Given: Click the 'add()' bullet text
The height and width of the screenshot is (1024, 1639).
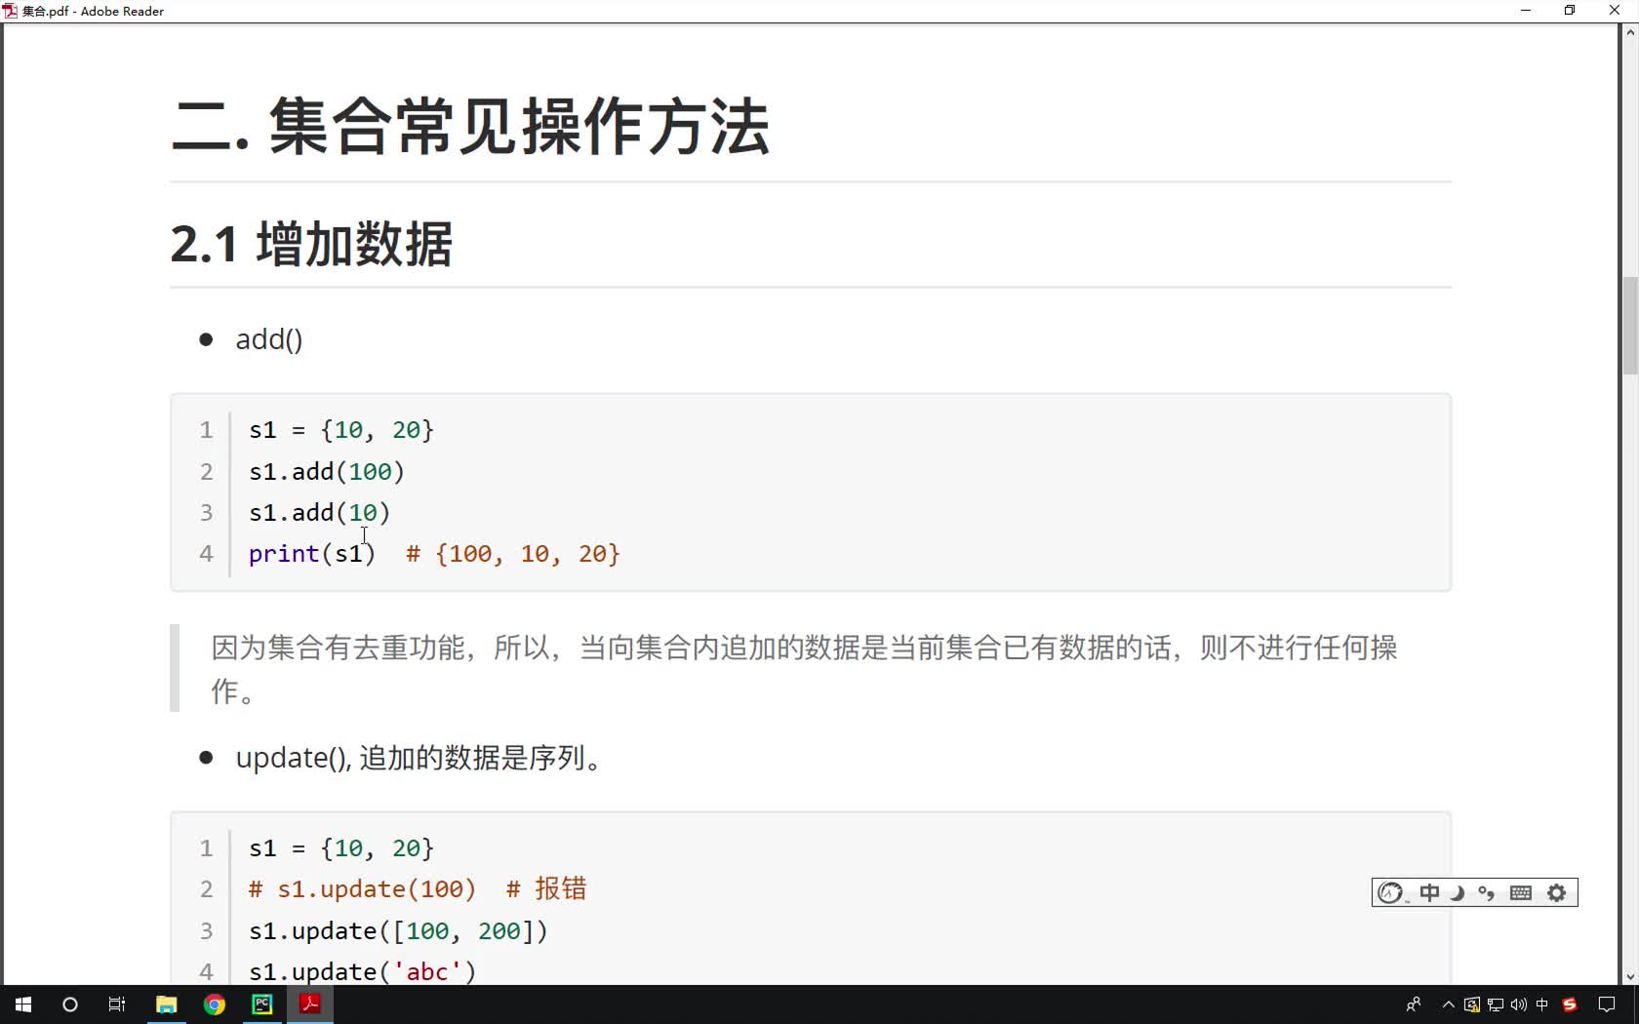Looking at the screenshot, I should (269, 339).
